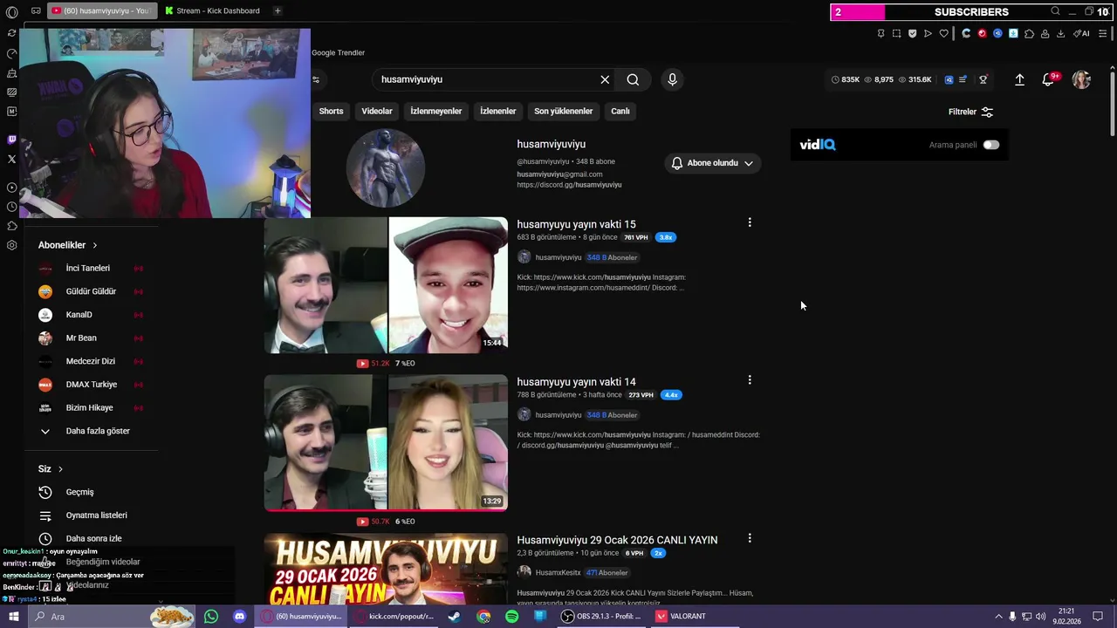Screen dimensions: 1117x628
Task: Open the Opera player sidebar icon
Action: tap(11, 188)
